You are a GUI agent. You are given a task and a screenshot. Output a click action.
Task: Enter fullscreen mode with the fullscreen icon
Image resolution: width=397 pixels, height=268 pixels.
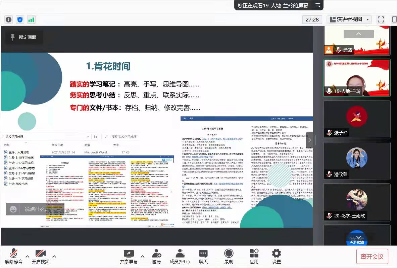(381, 19)
